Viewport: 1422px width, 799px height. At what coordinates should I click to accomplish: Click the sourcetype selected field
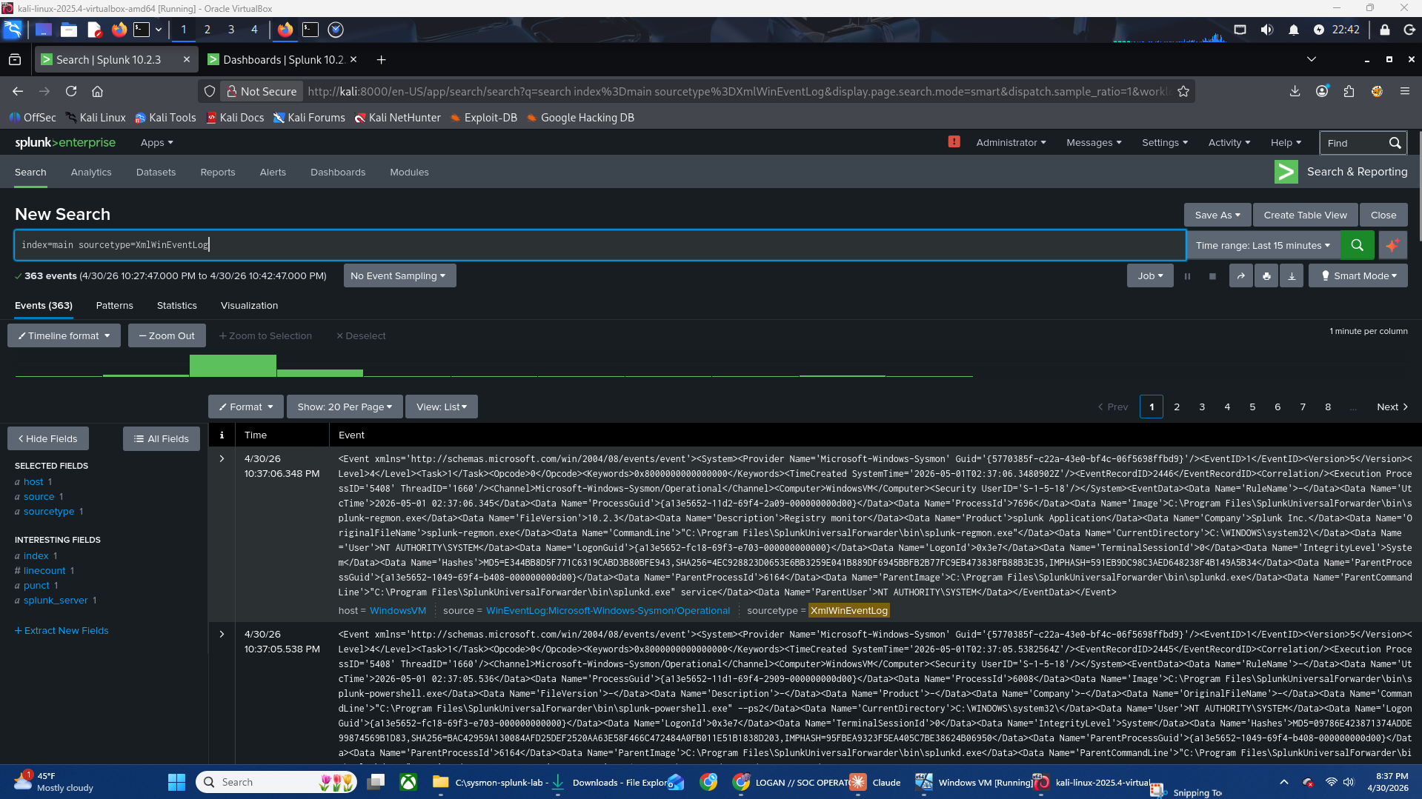(49, 511)
